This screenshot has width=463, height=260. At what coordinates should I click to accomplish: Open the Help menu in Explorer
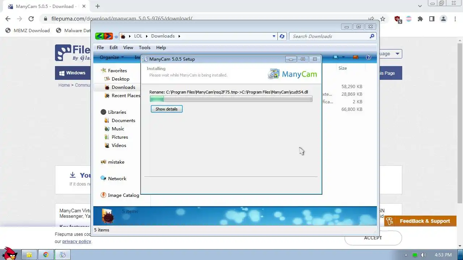[x=161, y=47]
